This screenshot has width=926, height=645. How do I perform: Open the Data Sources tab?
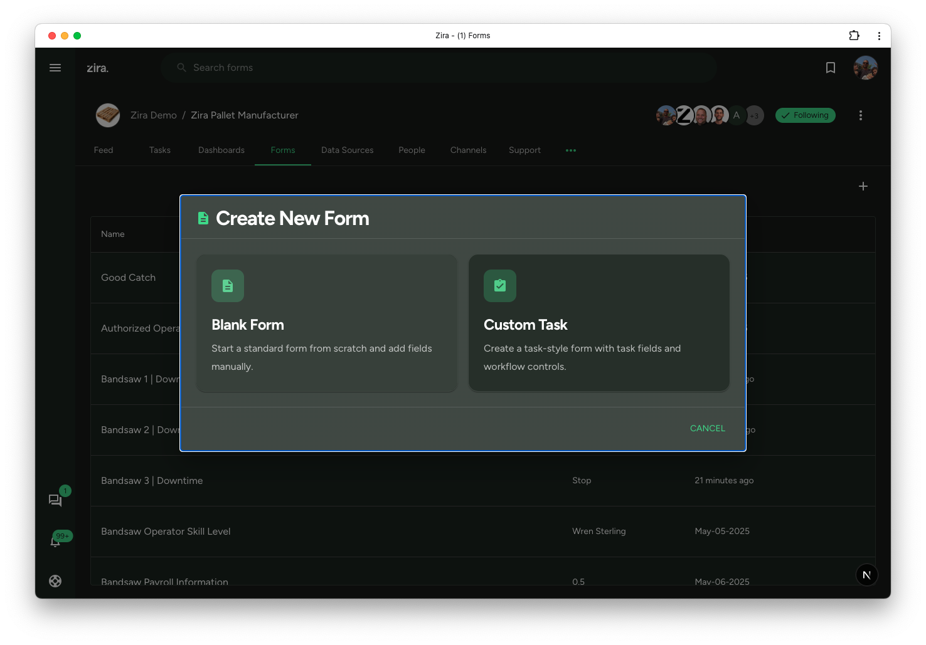pyautogui.click(x=348, y=150)
